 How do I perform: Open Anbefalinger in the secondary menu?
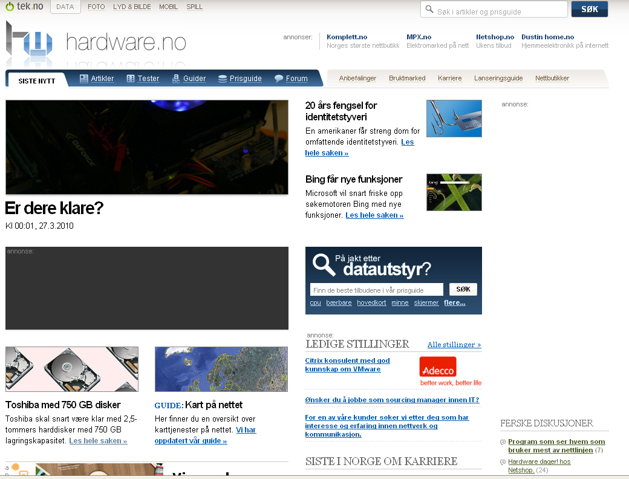[x=357, y=78]
